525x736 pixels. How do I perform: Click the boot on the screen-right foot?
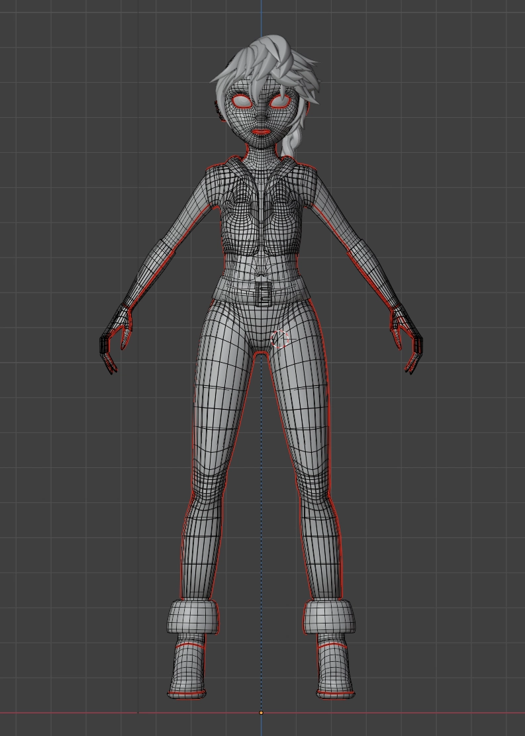(334, 670)
